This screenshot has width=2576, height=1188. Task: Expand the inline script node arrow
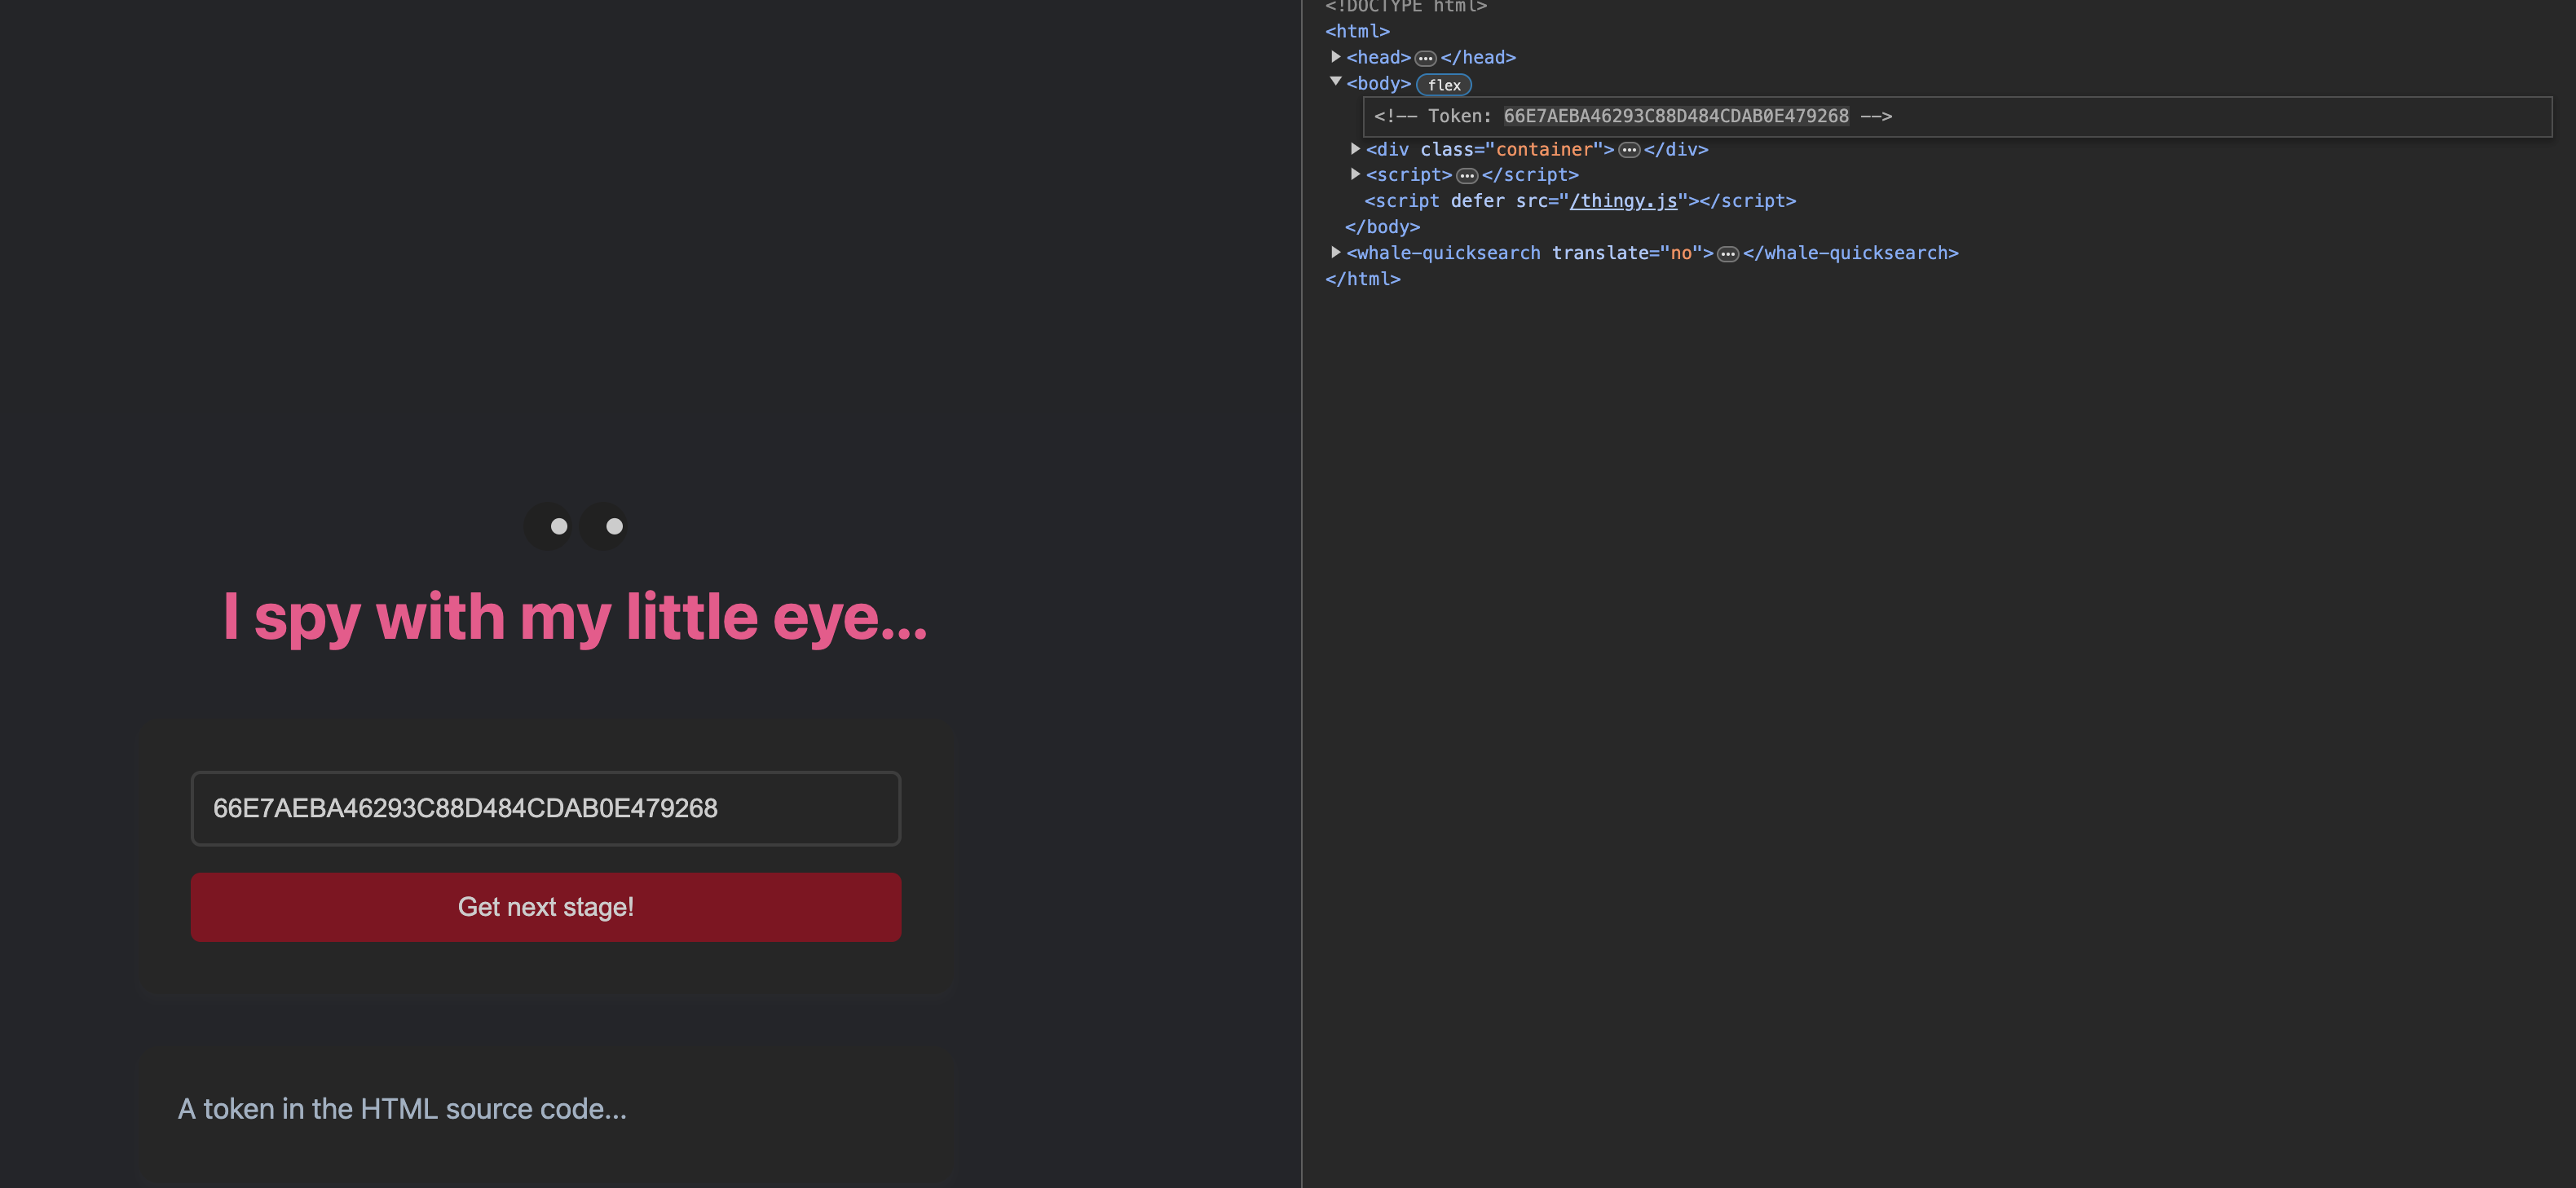[x=1355, y=174]
